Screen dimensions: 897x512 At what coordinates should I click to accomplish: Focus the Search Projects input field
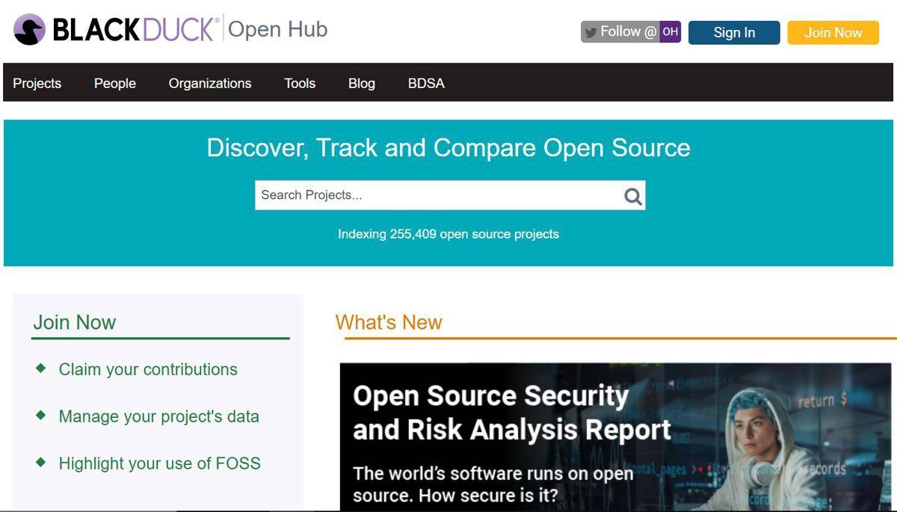coord(450,195)
